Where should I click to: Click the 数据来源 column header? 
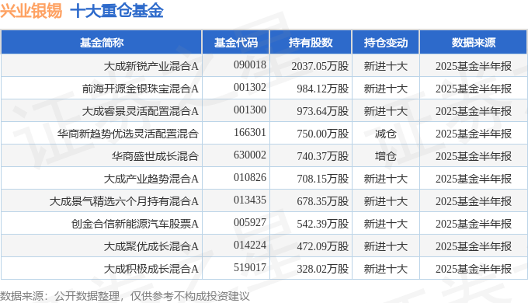point(473,43)
